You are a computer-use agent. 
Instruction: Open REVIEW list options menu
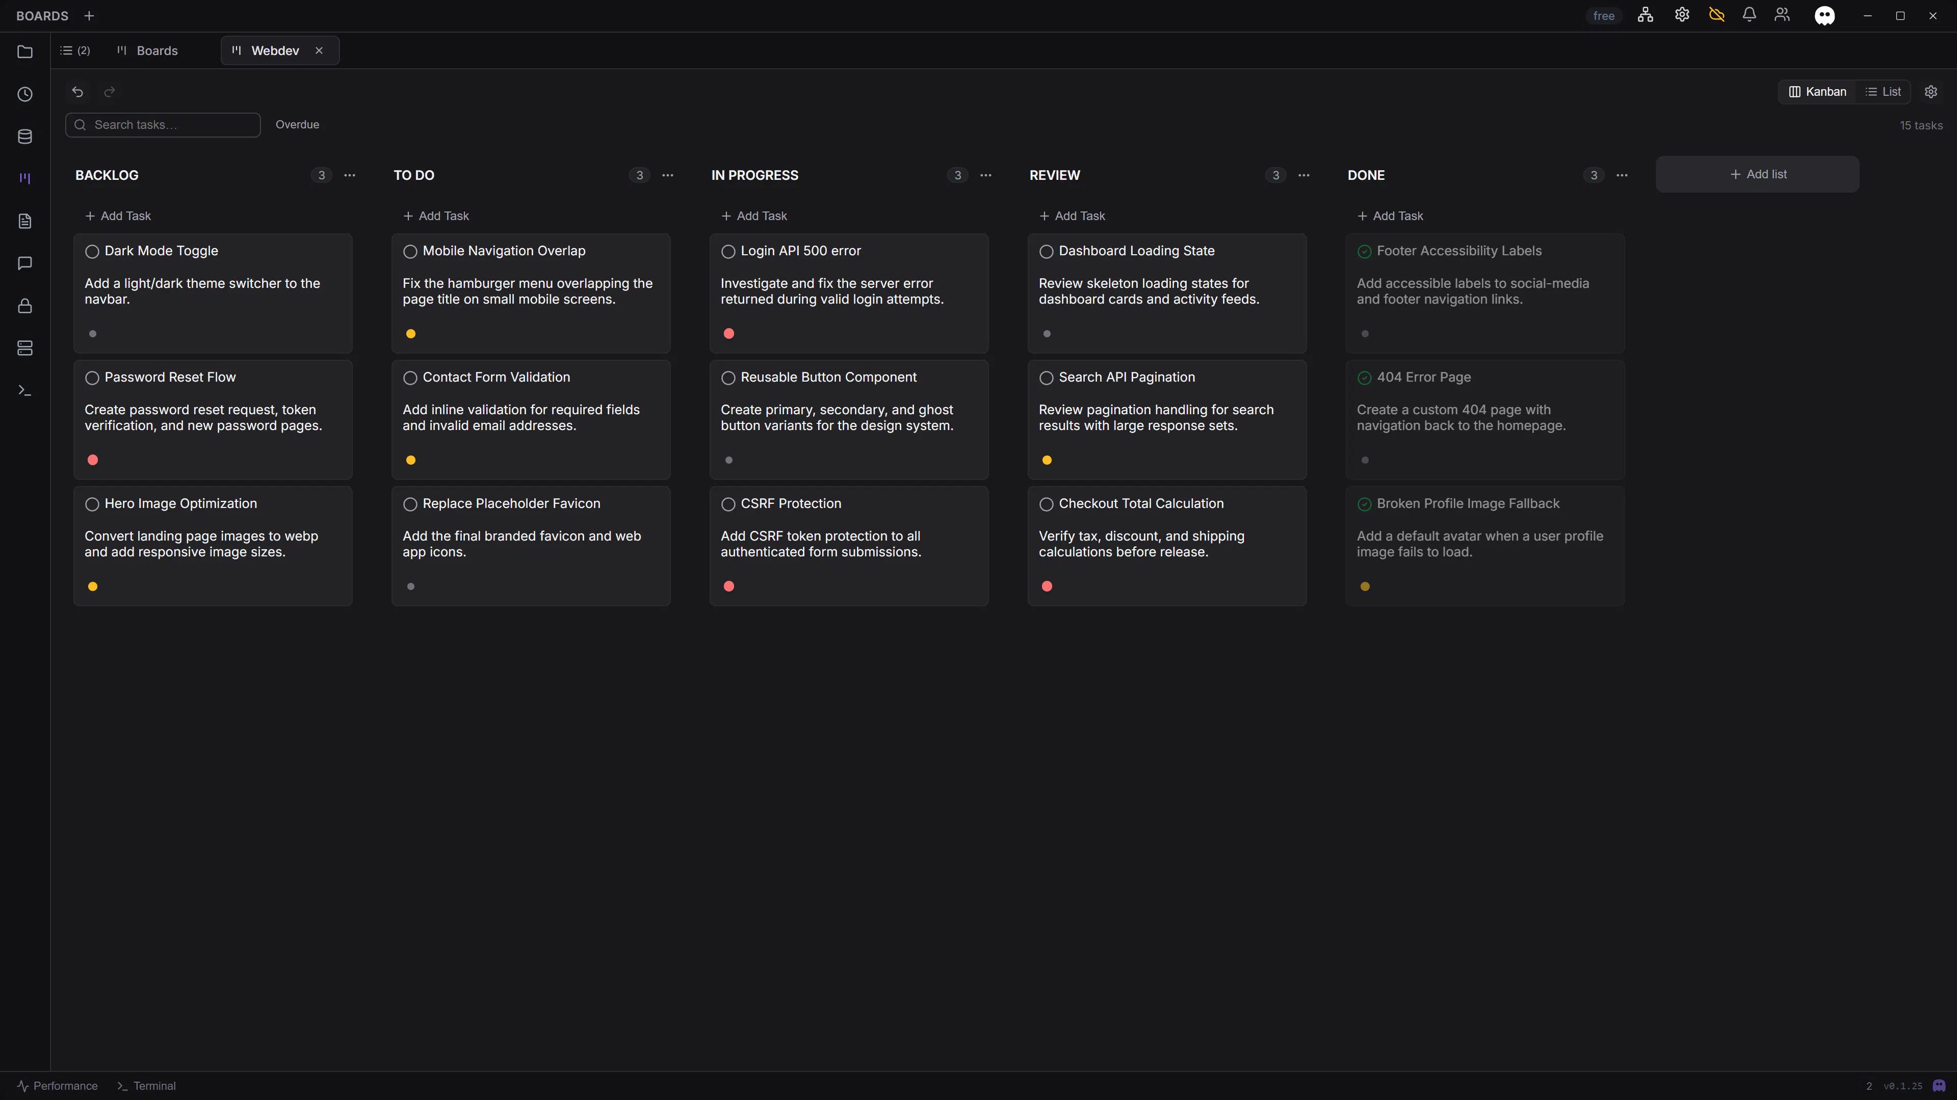coord(1303,175)
